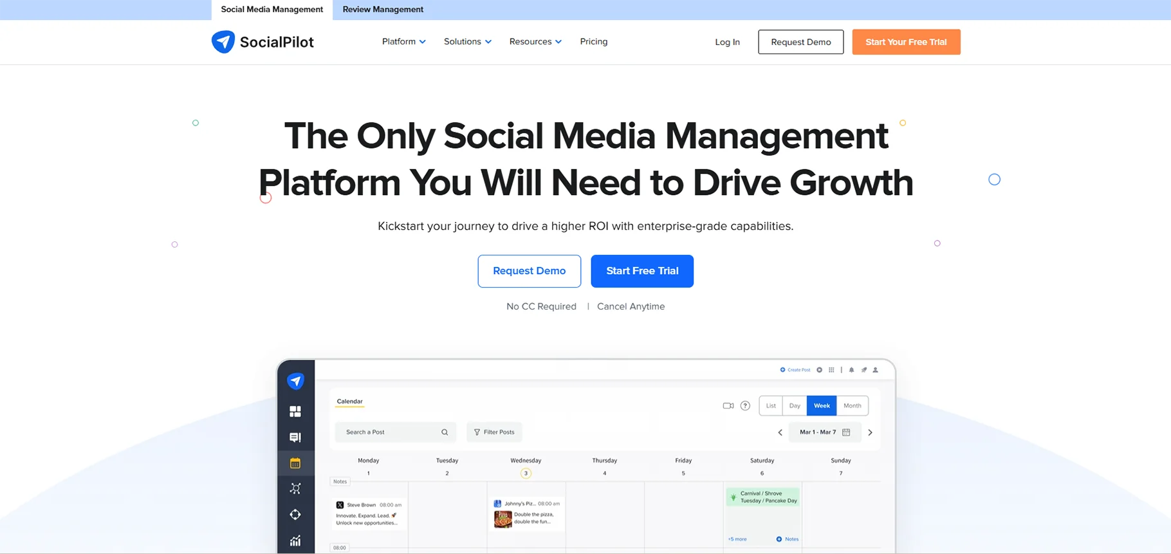1171x554 pixels.
Task: Select the Week calendar view
Action: 822,406
